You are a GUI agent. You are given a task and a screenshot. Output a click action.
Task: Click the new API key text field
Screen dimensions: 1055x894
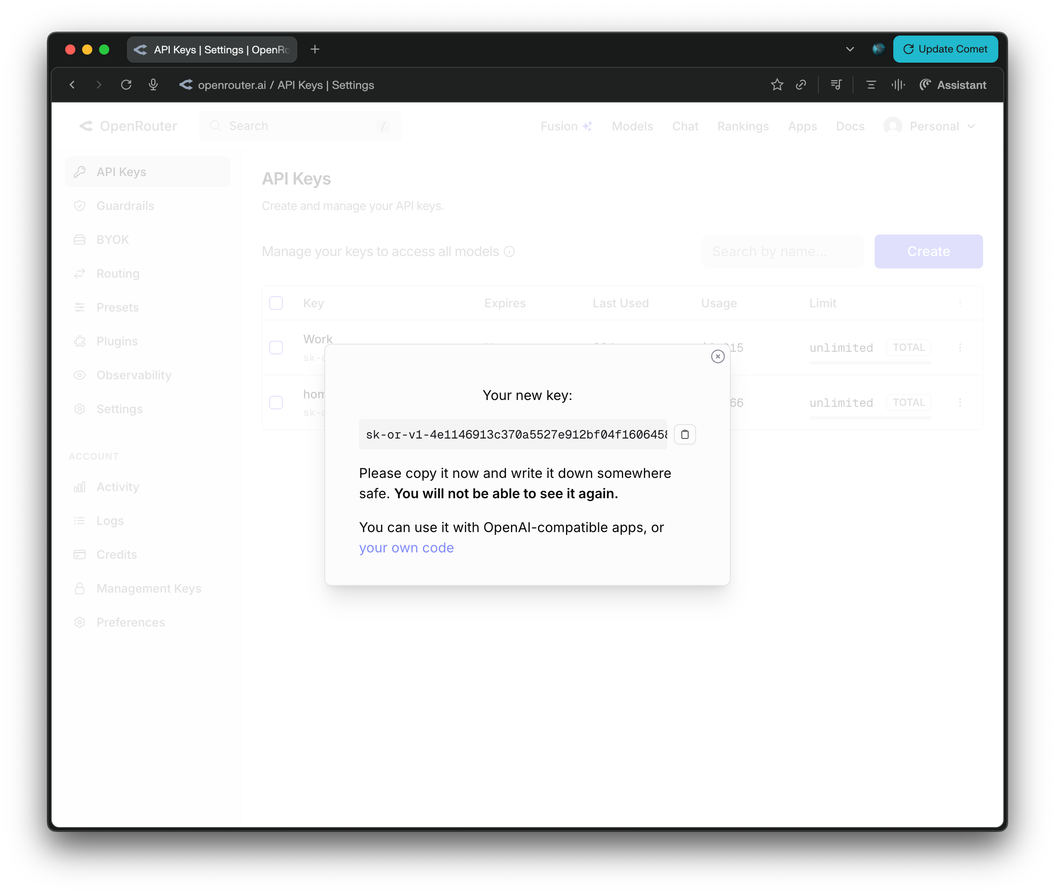click(x=513, y=434)
